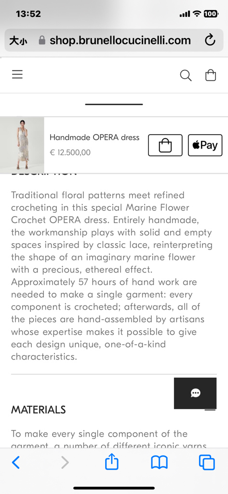Collapse the MATERIALS section

pos(210,410)
